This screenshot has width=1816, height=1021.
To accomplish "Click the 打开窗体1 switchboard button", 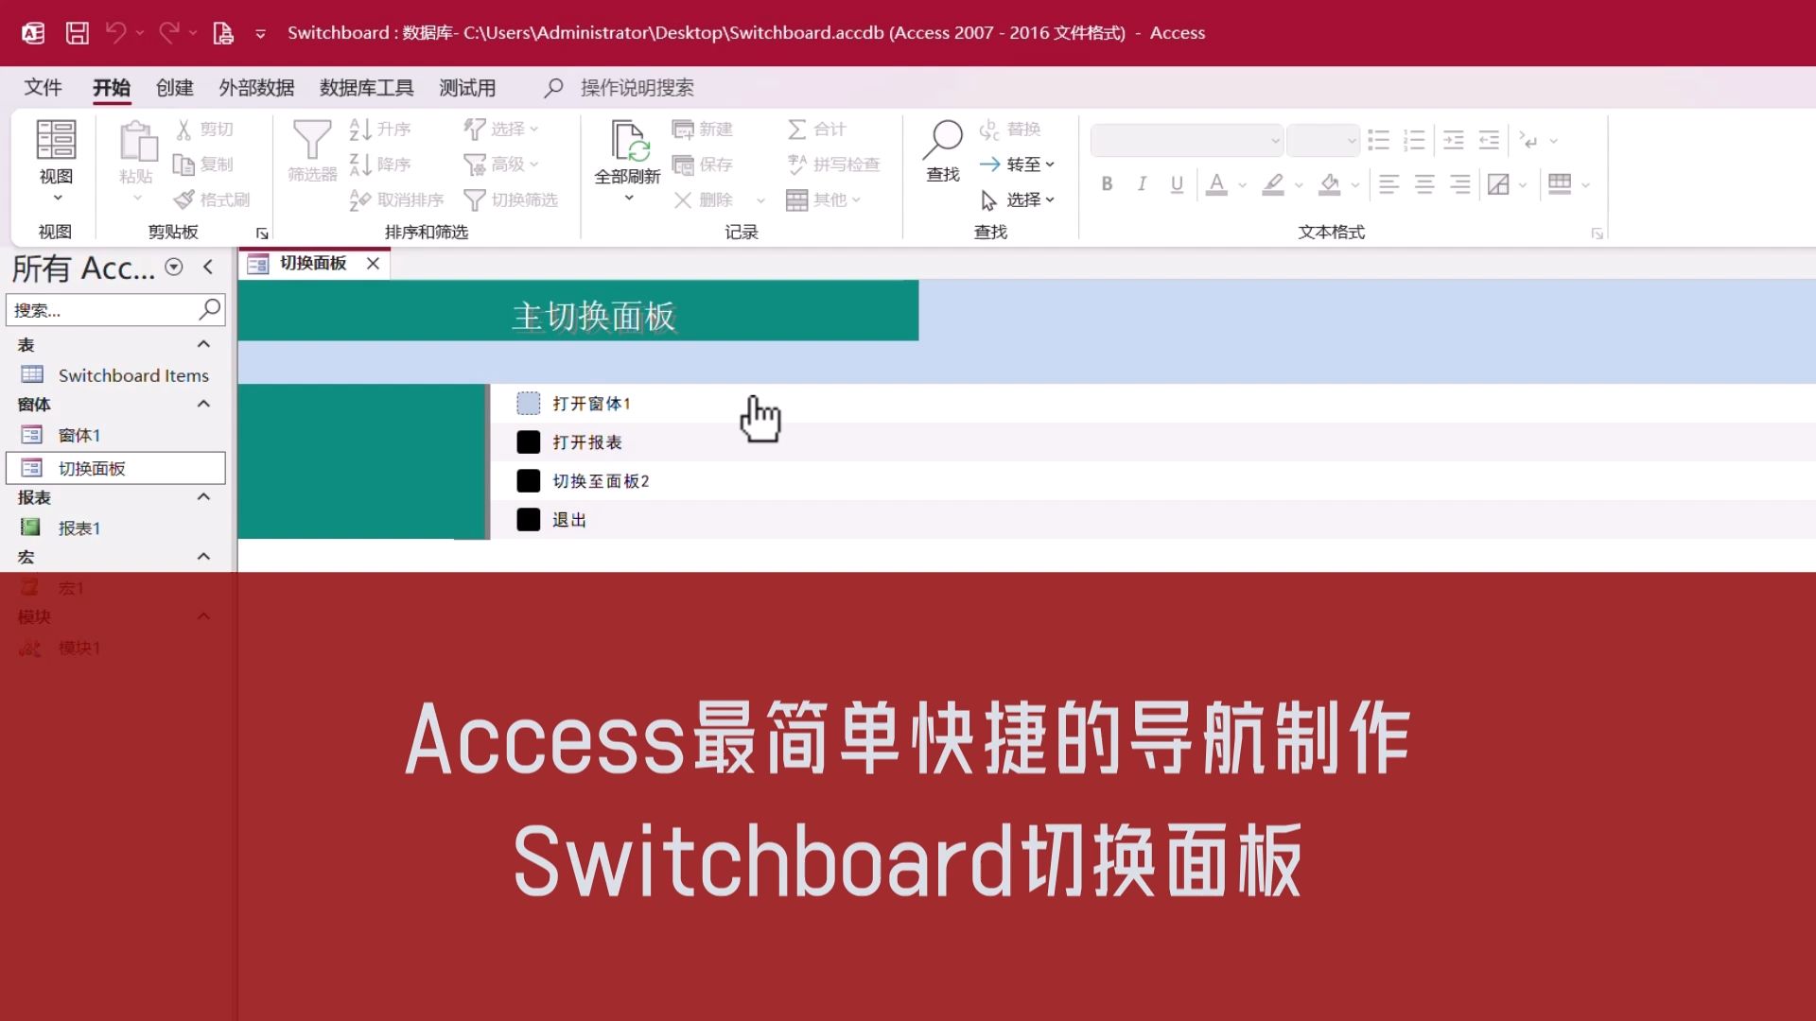I will point(529,404).
